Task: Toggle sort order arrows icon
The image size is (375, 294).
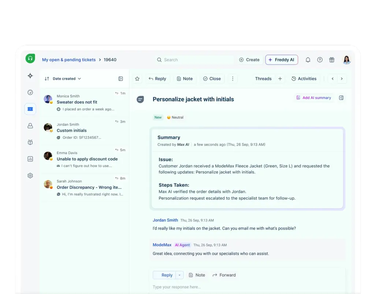Action: pyautogui.click(x=47, y=79)
